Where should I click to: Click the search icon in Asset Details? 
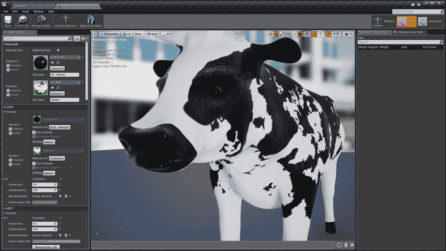coord(70,38)
